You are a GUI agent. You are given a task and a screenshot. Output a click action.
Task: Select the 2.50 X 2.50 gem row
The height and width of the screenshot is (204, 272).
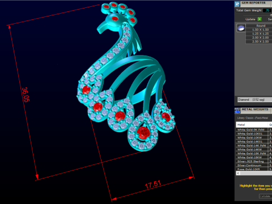[x=259, y=41]
